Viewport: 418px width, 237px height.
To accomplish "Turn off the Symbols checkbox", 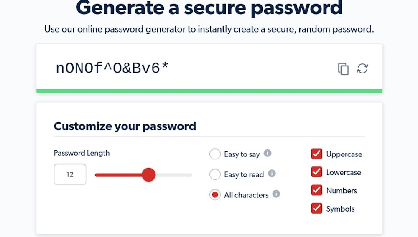I will (x=317, y=208).
